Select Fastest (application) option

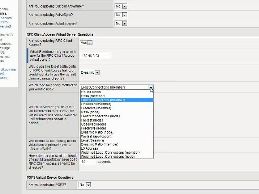pos(117,136)
